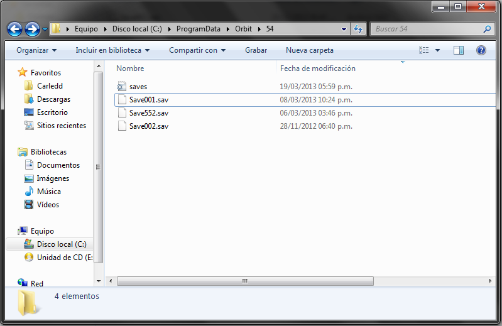Click the horizontal scroll right arrow
Viewport: 502px width, 326px height.
point(490,281)
